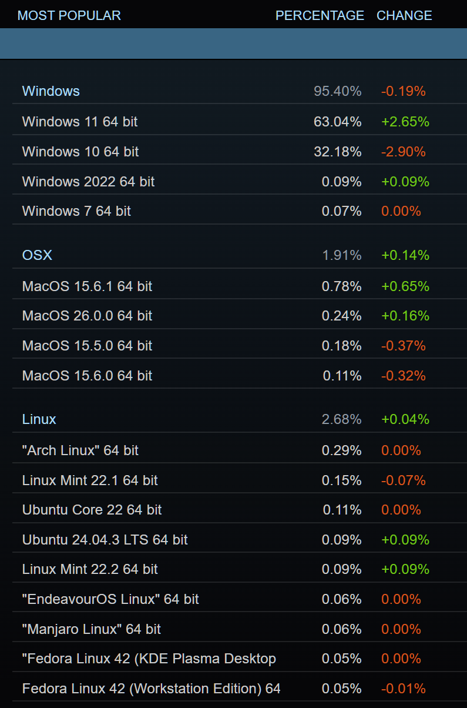This screenshot has width=467, height=708.
Task: Select the Windows 11 64 bit row
Action: pos(80,122)
